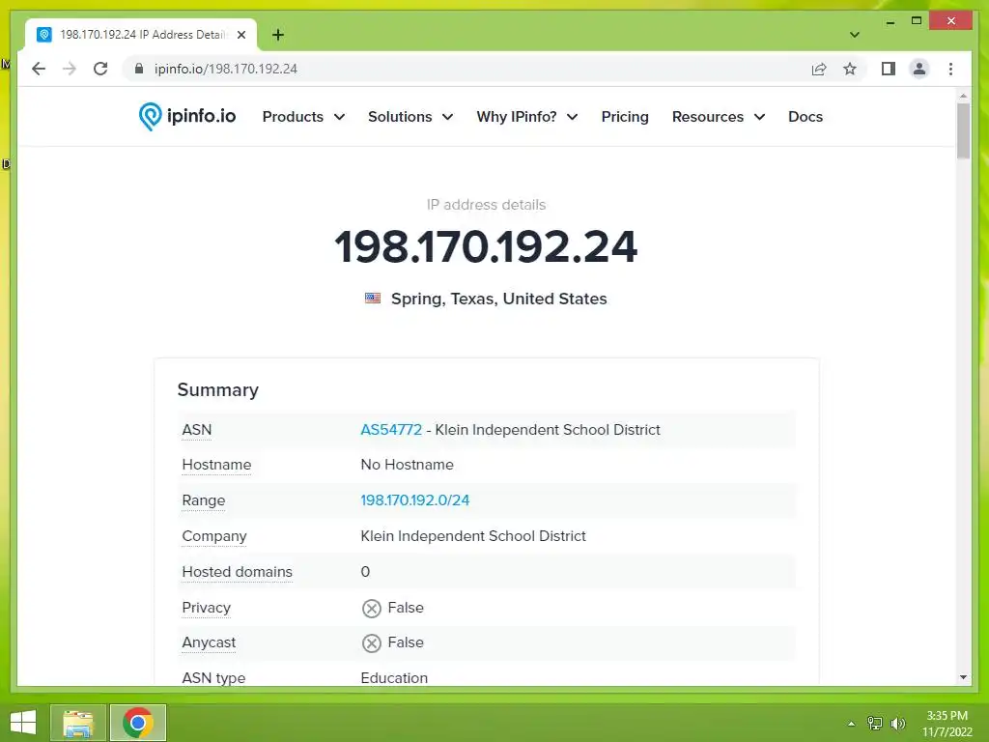
Task: Close the 198.170.192.24 IP Address tab
Action: click(x=240, y=35)
